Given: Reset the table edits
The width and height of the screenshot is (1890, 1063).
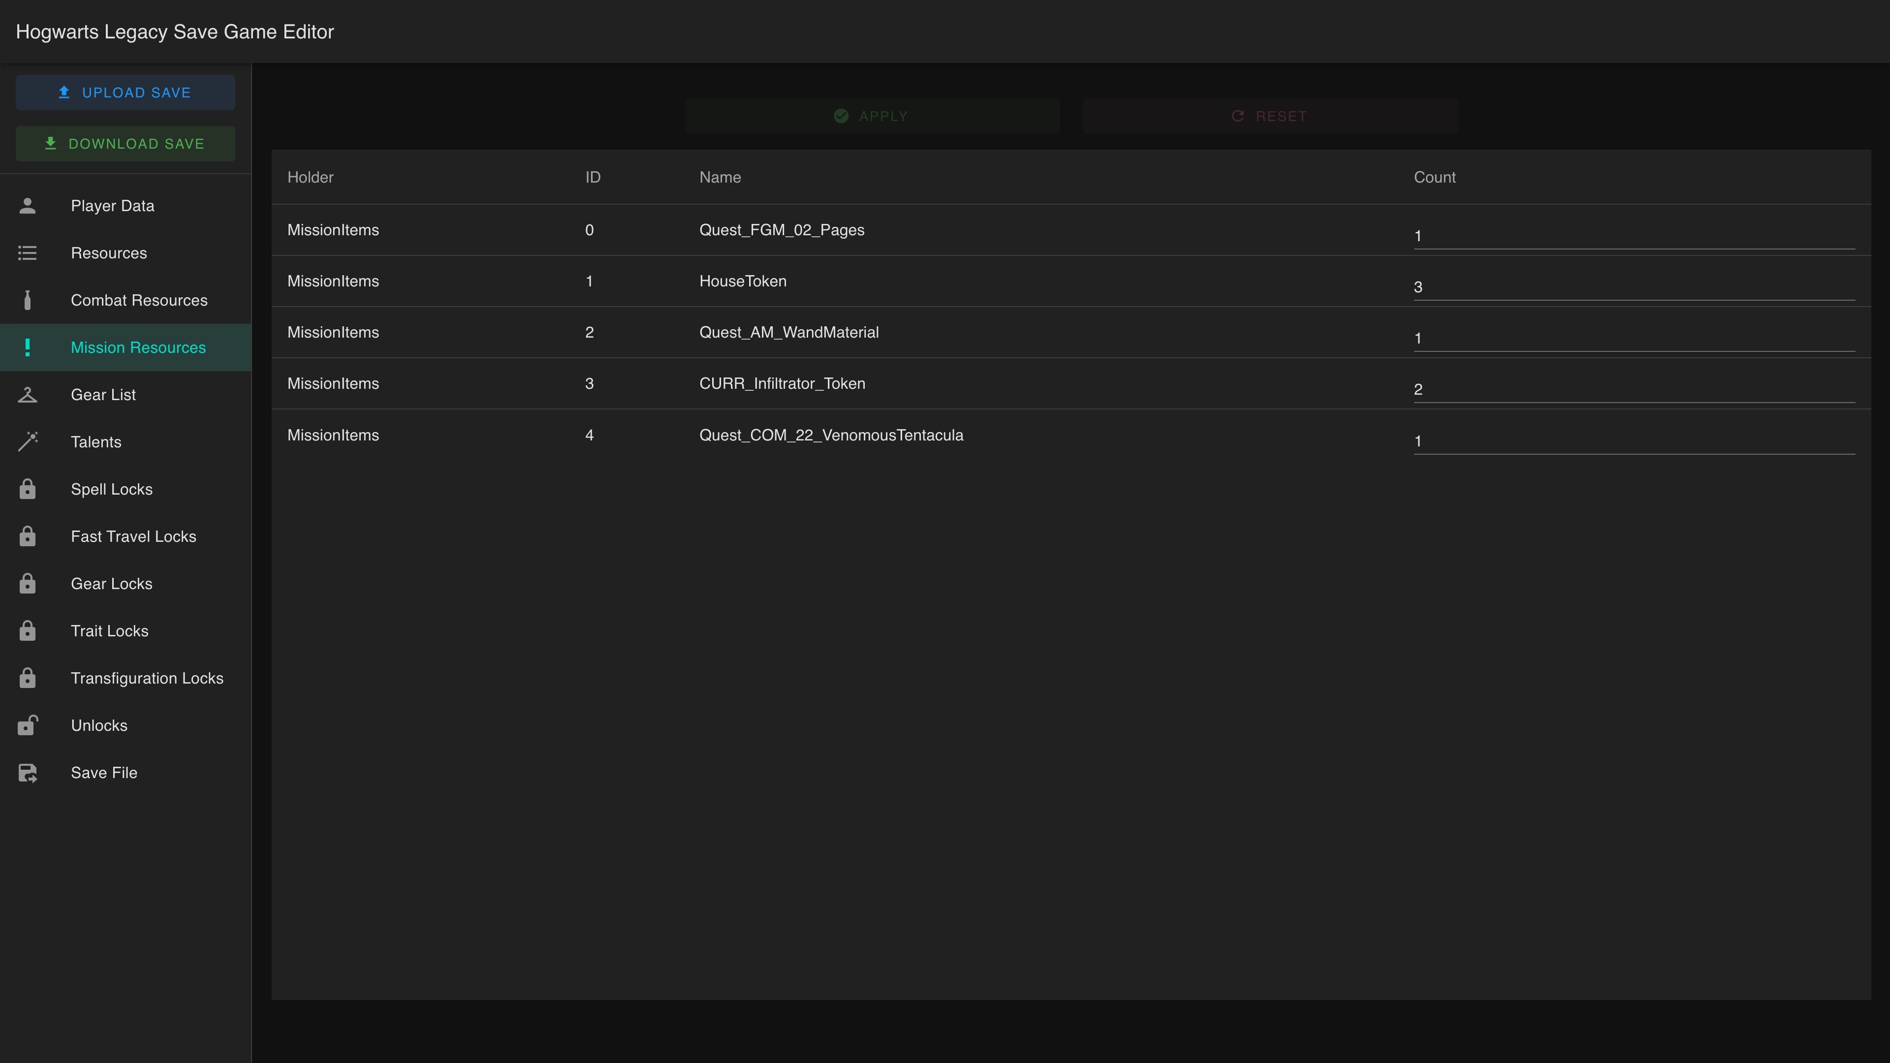Looking at the screenshot, I should (x=1270, y=116).
